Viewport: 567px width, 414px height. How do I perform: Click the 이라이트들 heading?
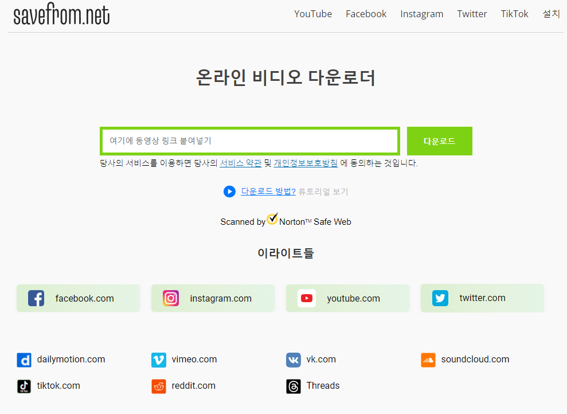286,253
